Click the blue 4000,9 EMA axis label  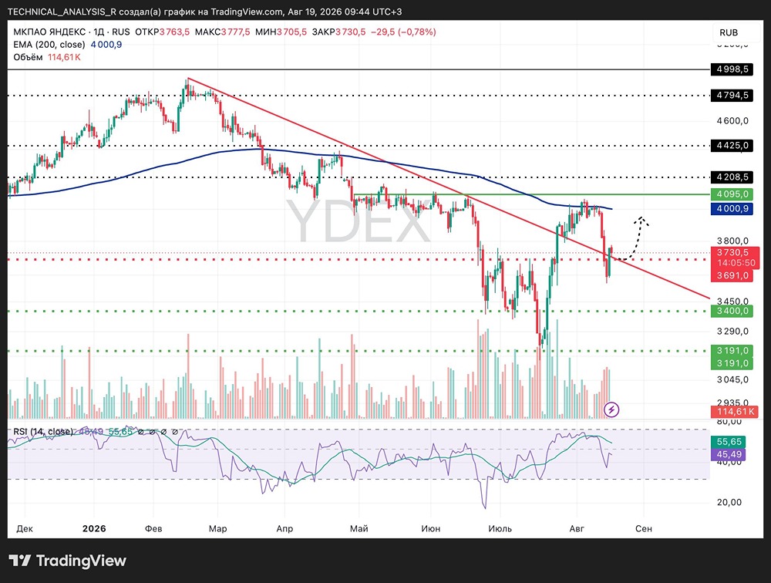(732, 209)
